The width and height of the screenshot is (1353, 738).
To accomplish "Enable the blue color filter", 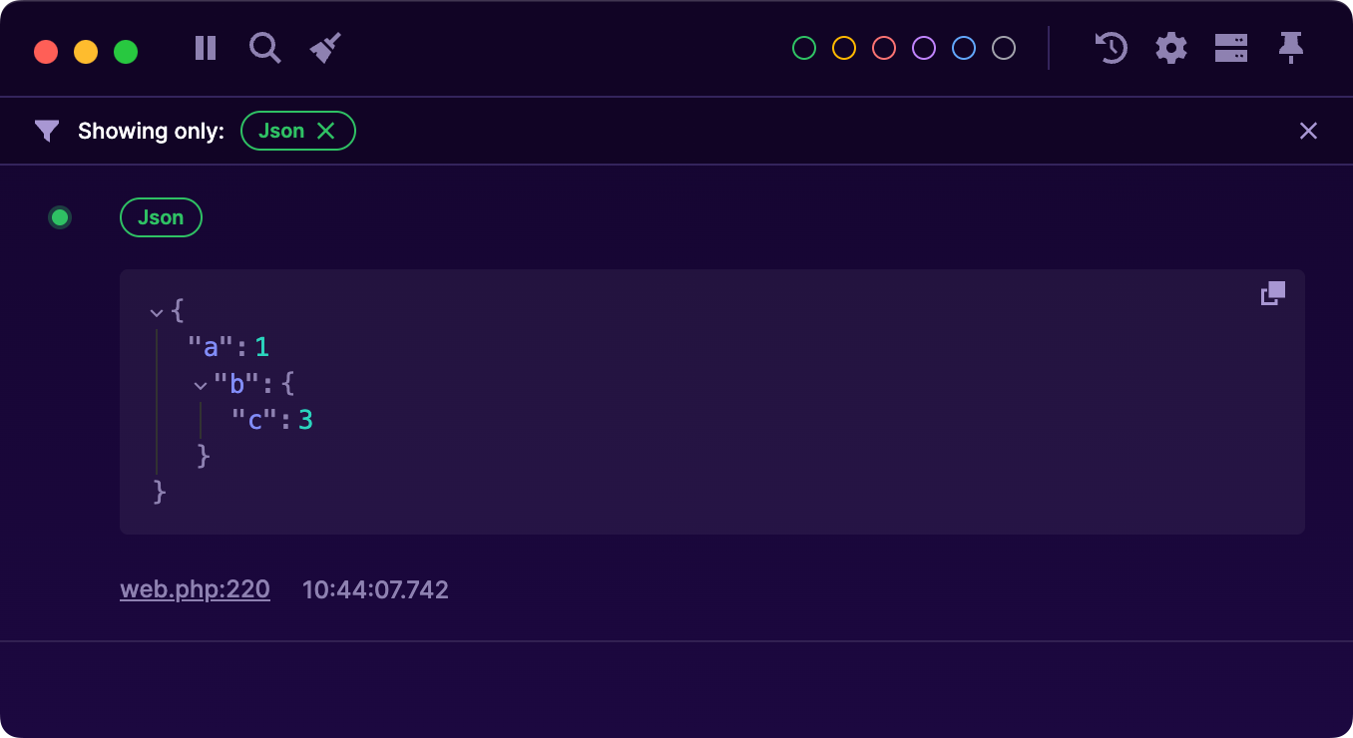I will [x=963, y=47].
